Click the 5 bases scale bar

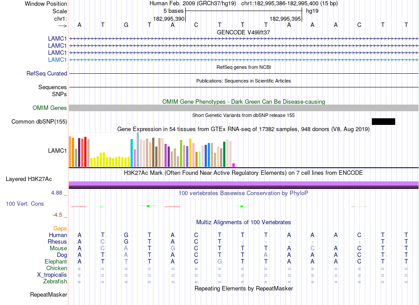243,11
